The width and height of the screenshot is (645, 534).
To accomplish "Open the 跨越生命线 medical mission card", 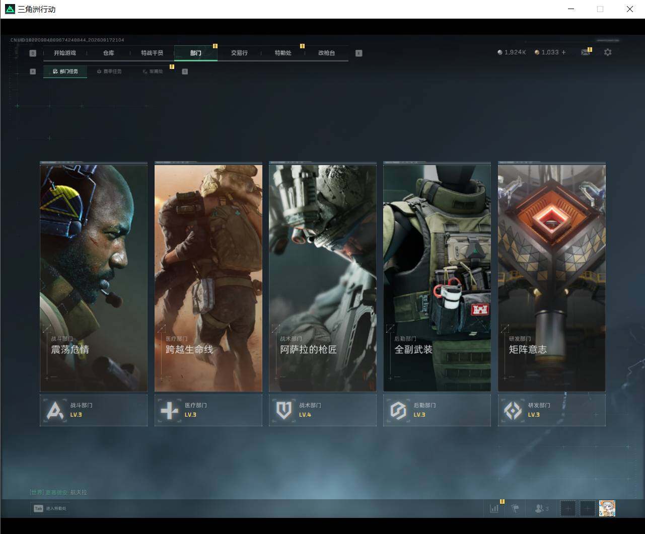I will pos(208,277).
